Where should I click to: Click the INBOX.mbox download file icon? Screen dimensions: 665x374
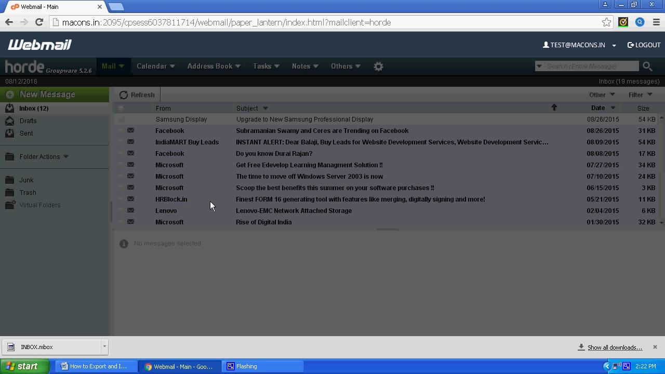pos(11,347)
